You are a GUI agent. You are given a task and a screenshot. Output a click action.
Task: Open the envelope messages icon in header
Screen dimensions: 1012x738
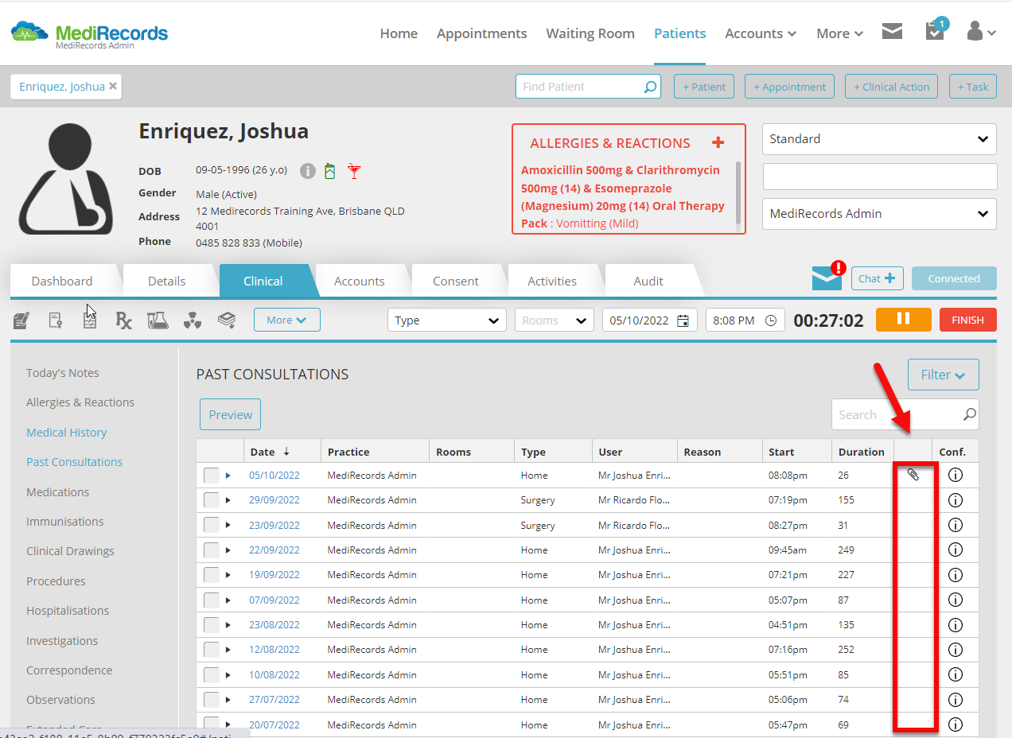[x=893, y=31]
